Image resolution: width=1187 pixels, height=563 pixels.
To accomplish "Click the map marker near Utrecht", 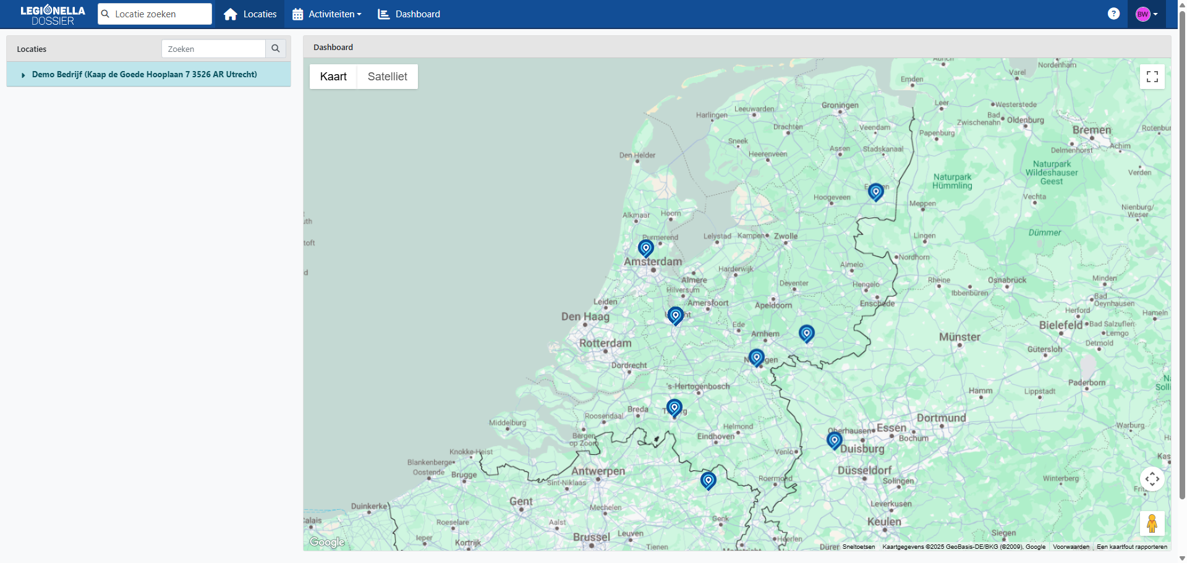I will (x=675, y=315).
